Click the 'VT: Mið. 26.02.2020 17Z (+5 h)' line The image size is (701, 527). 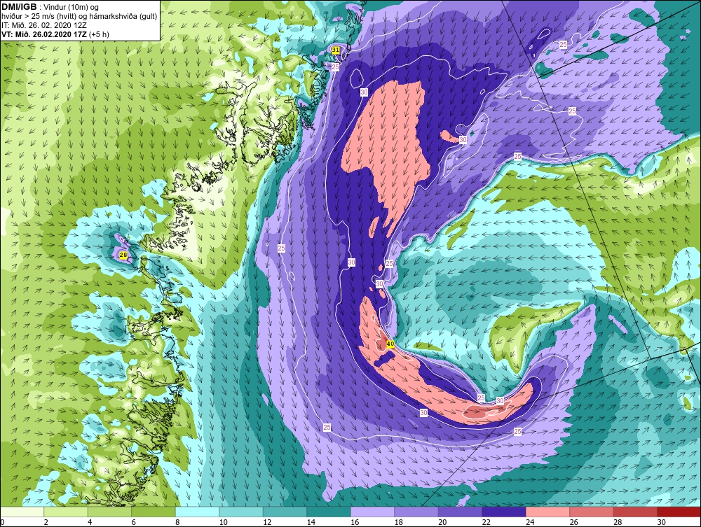point(55,34)
